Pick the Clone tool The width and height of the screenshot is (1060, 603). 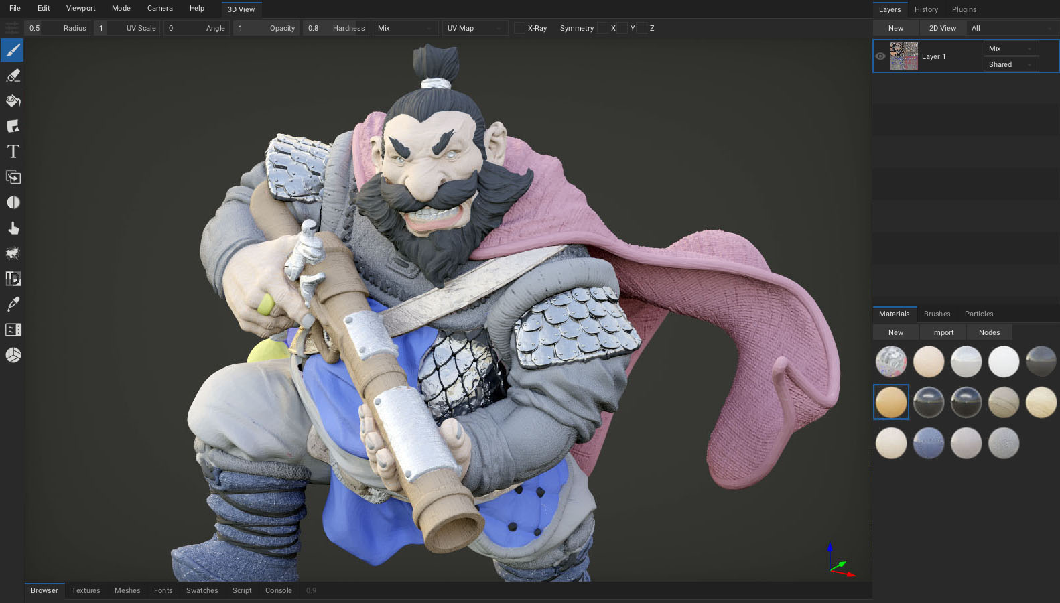tap(13, 178)
